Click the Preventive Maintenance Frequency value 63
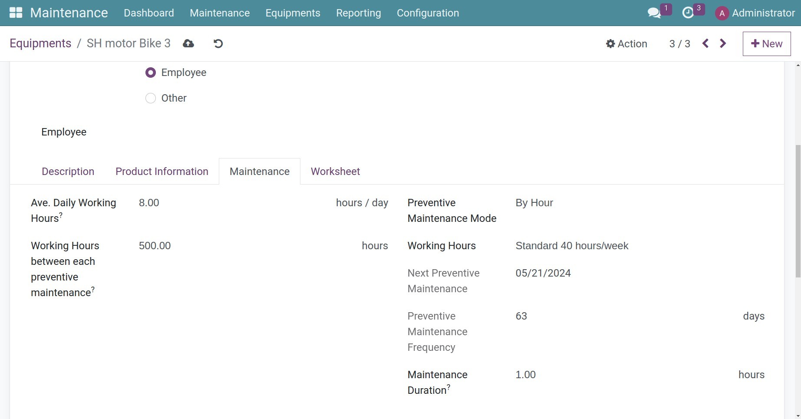The image size is (801, 419). [x=521, y=316]
